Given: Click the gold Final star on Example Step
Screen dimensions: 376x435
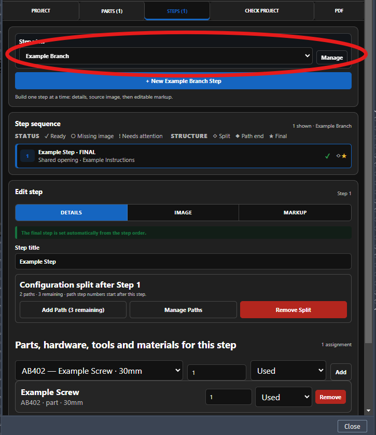Looking at the screenshot, I should pyautogui.click(x=344, y=156).
